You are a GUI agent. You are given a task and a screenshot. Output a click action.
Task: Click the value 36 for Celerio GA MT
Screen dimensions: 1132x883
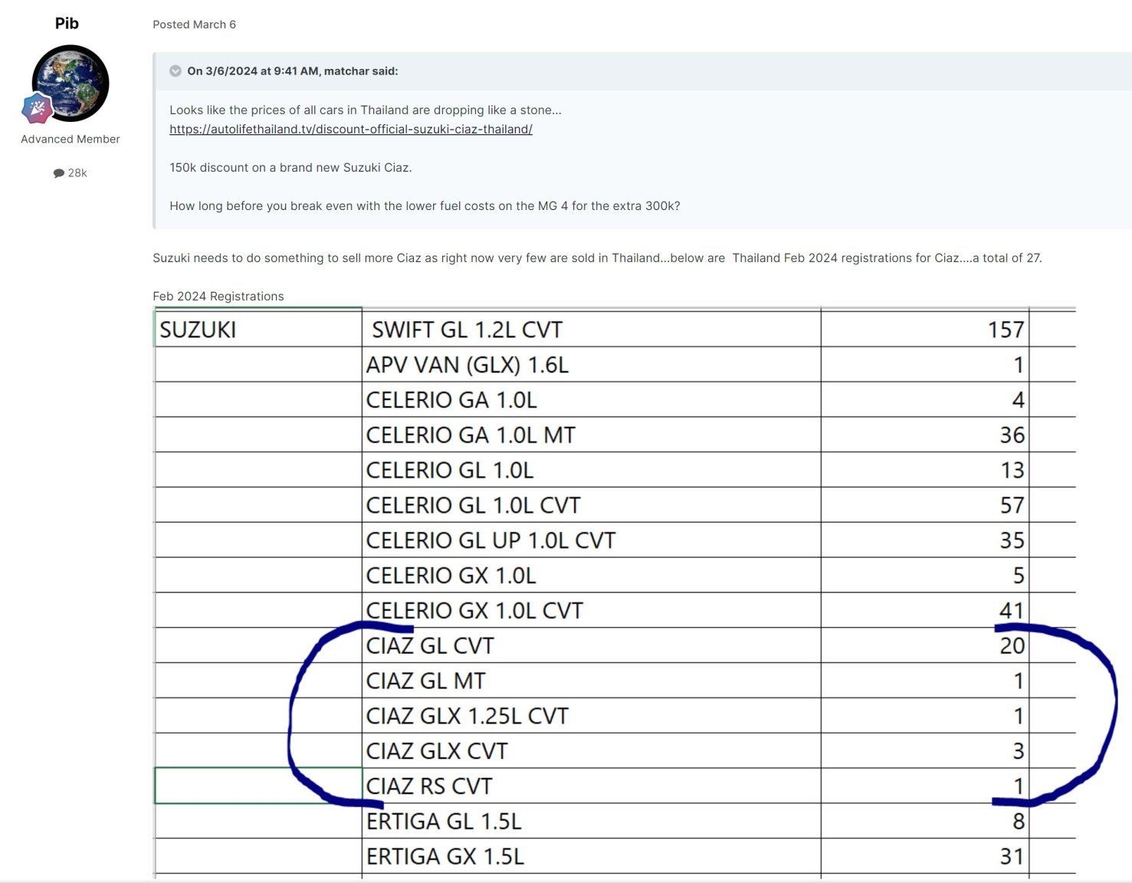[1012, 435]
